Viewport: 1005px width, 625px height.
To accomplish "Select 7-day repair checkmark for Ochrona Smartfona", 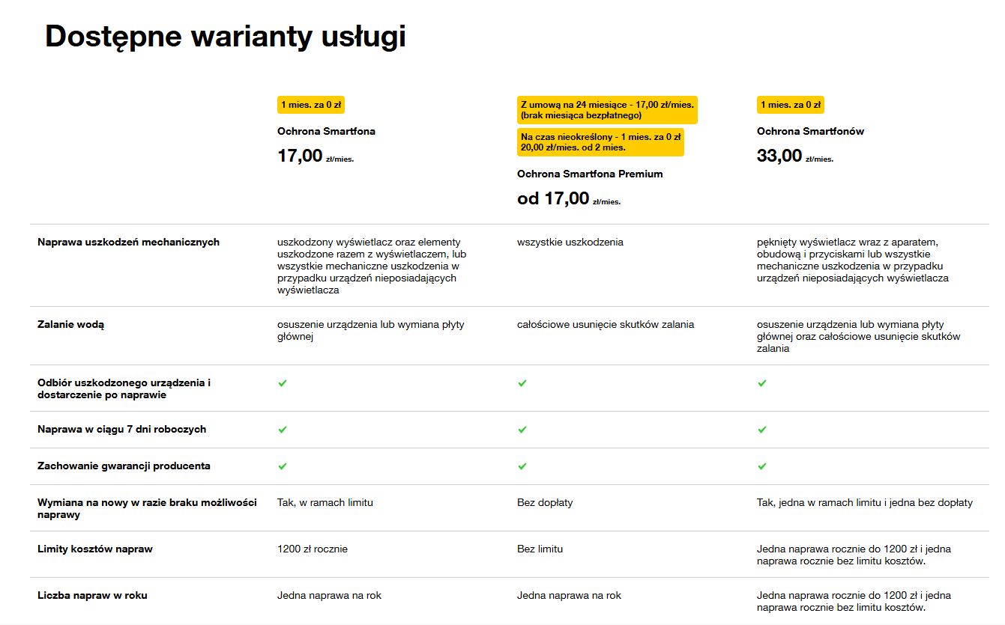I will pos(283,430).
